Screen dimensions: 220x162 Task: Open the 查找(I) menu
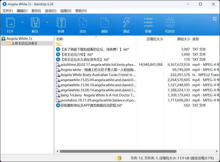tap(36, 11)
